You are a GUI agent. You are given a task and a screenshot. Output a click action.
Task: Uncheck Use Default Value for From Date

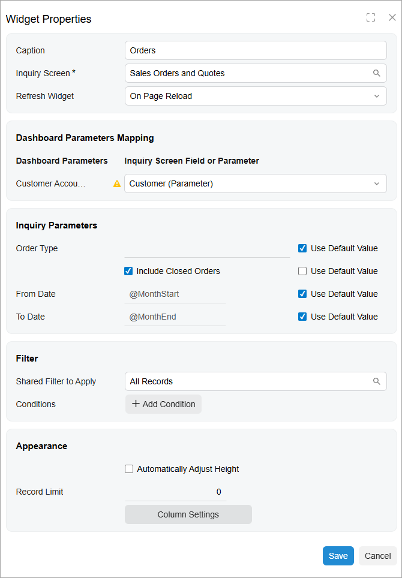click(302, 294)
